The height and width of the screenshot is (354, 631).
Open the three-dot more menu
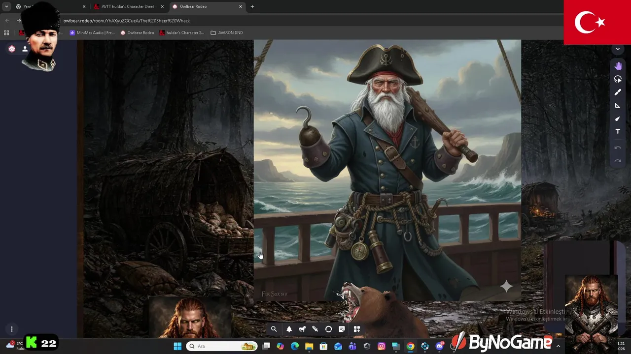[x=12, y=329]
